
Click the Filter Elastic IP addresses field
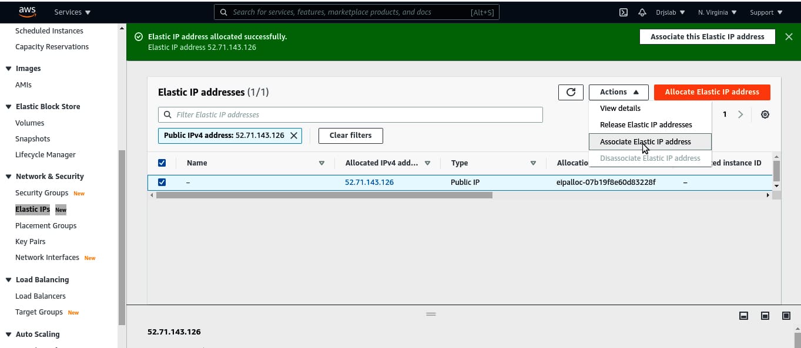click(353, 115)
